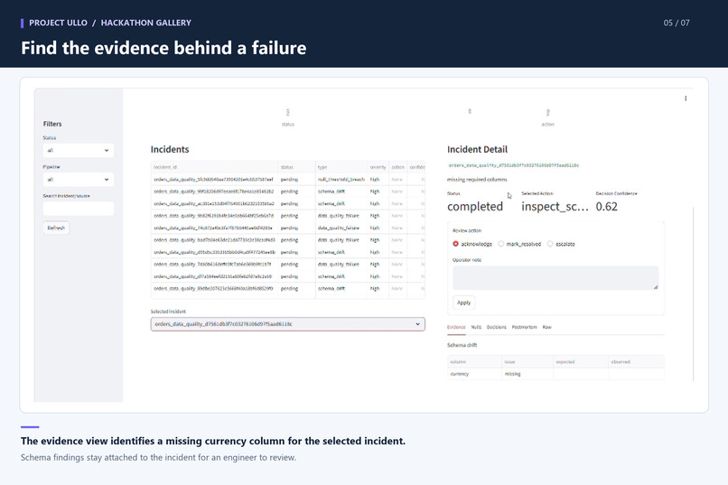Switch to the Nulls tab
The width and height of the screenshot is (728, 485).
(476, 327)
